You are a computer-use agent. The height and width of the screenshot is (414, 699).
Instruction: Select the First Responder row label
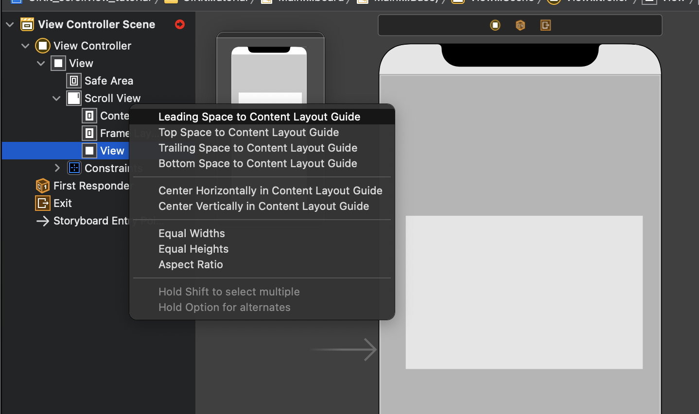[91, 186]
